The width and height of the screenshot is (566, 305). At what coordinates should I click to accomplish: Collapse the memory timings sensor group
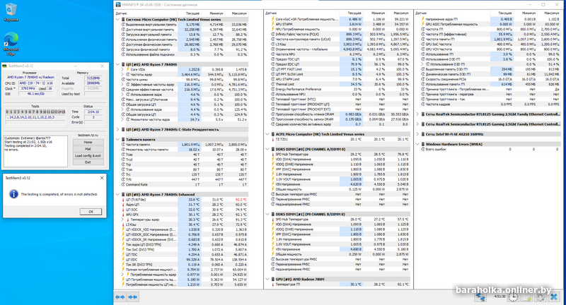(117, 139)
